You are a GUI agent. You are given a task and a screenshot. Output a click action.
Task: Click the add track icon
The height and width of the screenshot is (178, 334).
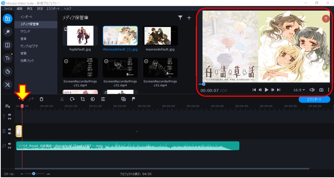click(8, 106)
